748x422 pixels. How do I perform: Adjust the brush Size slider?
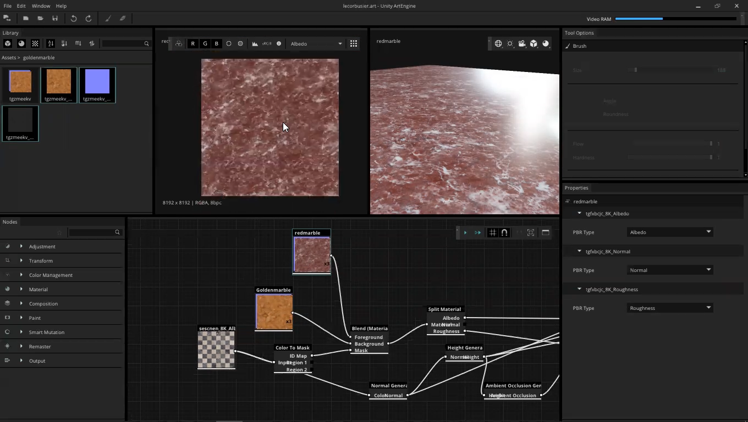point(636,70)
